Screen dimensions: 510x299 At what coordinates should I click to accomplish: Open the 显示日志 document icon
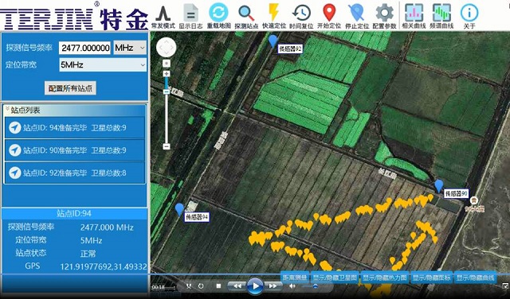[x=190, y=13]
